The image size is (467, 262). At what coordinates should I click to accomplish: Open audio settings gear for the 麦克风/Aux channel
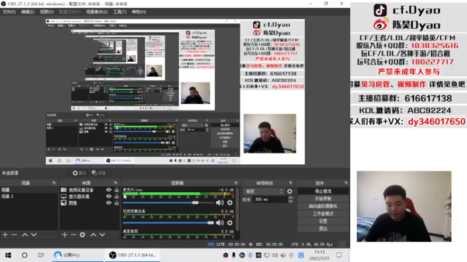click(229, 203)
